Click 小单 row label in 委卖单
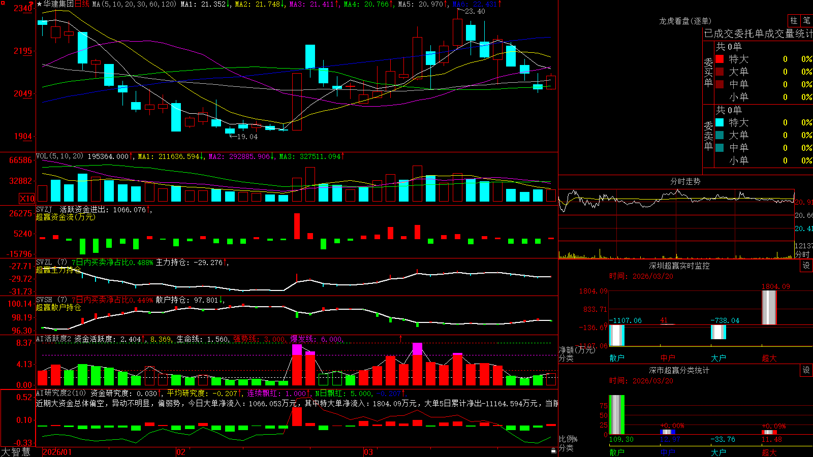The width and height of the screenshot is (813, 457). 739,160
